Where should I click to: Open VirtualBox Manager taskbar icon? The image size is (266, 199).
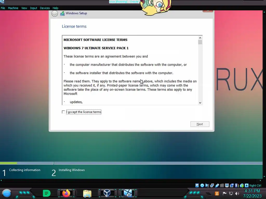(107, 193)
